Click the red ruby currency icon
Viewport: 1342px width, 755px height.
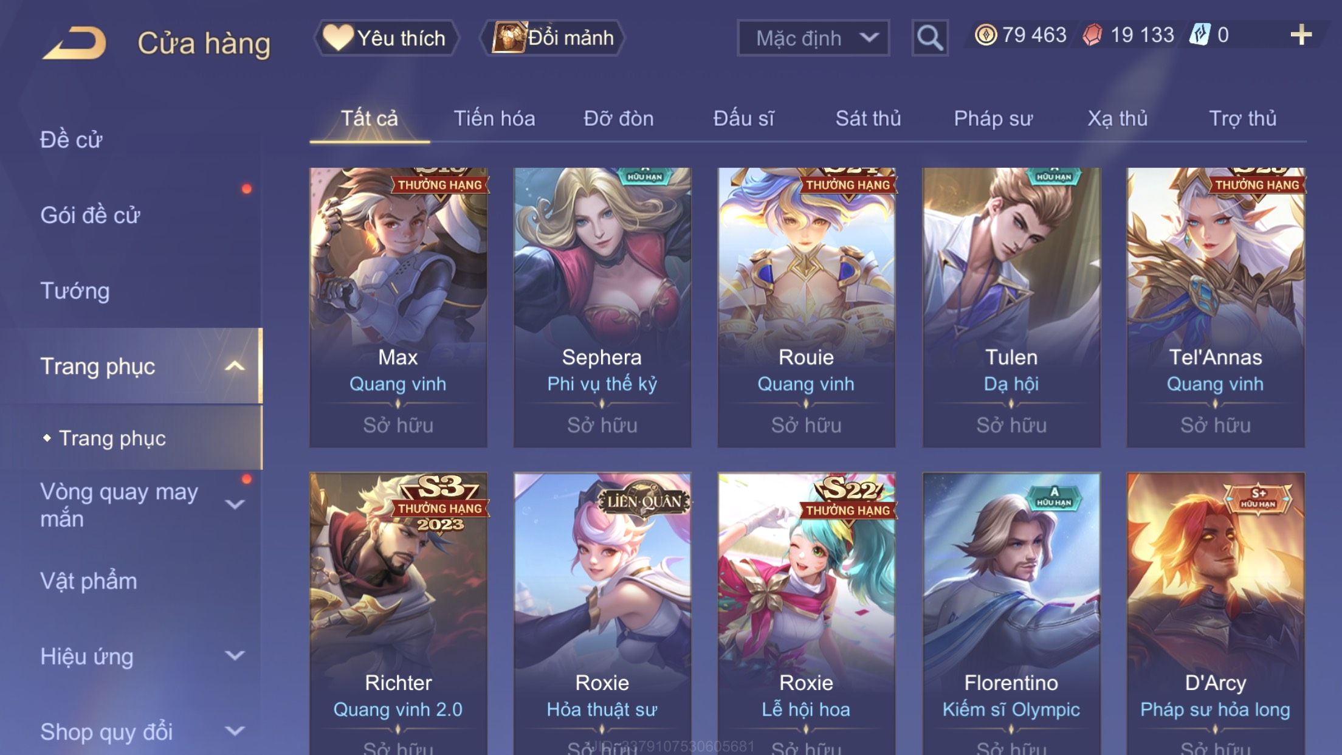1092,35
